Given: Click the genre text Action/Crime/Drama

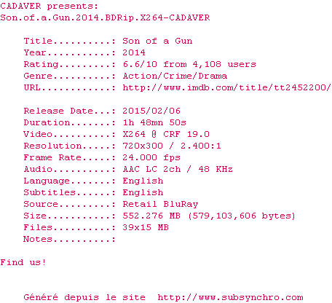Looking at the screenshot, I should pyautogui.click(x=175, y=76).
